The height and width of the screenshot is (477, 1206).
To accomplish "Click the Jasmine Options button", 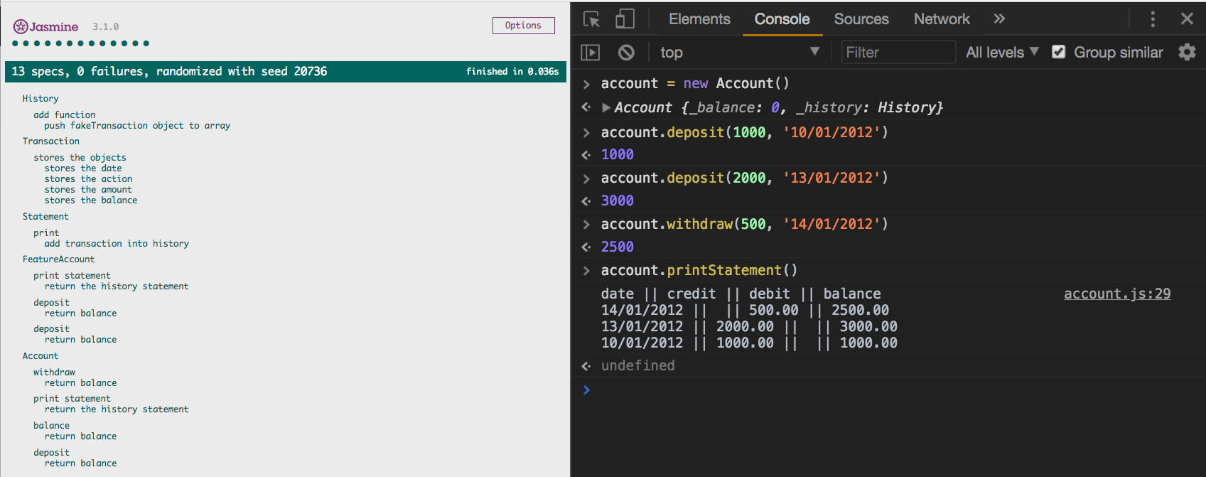I will click(523, 26).
